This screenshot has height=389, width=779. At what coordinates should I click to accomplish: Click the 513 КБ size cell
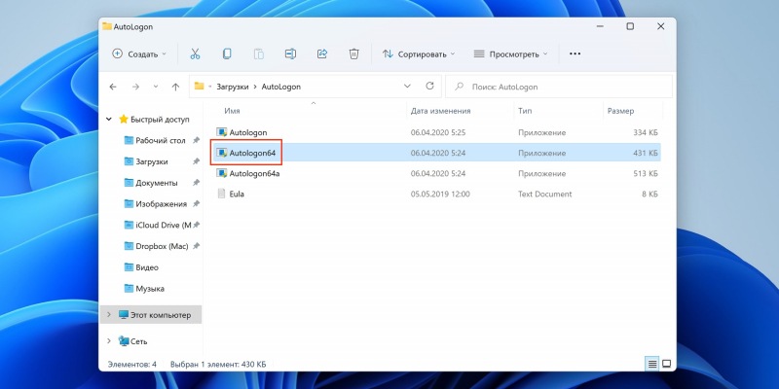(x=646, y=173)
